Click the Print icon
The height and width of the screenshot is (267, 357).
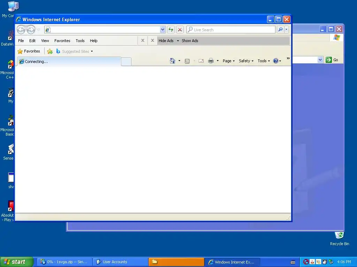tap(211, 61)
